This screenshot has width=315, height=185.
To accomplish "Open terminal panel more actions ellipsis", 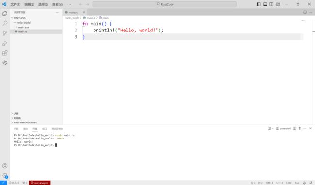I will coord(305,128).
